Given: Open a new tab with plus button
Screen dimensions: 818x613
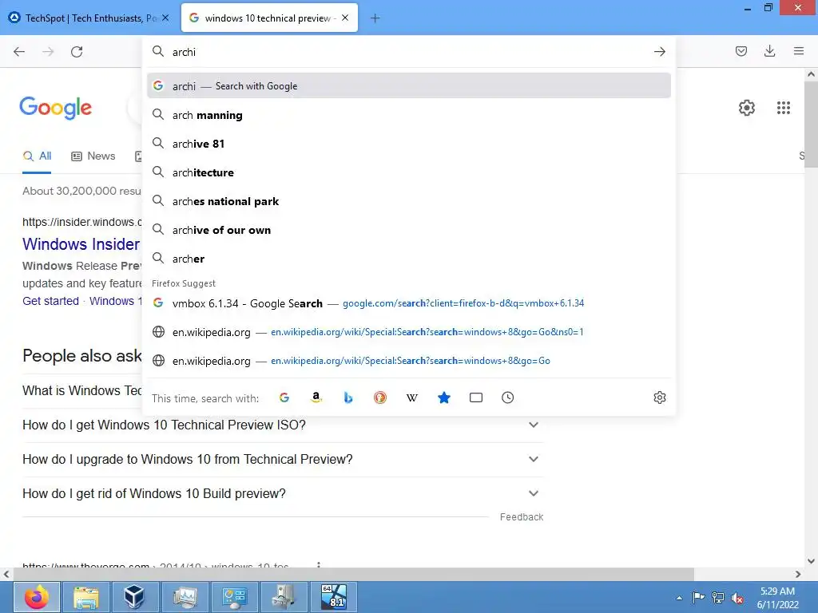Looking at the screenshot, I should click(375, 18).
